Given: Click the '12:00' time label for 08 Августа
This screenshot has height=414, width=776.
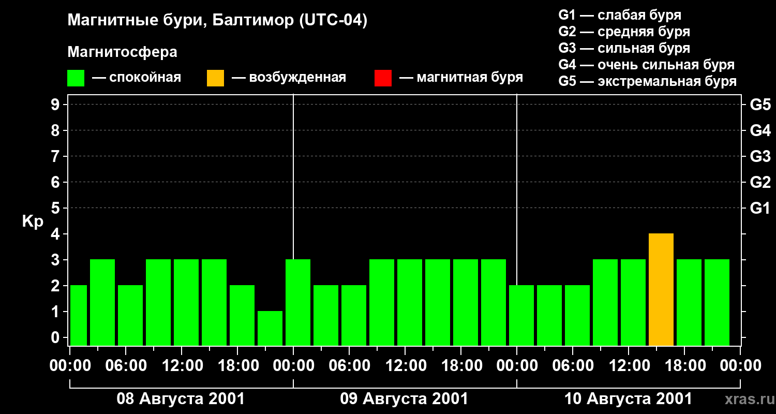Looking at the screenshot, I should tap(182, 366).
